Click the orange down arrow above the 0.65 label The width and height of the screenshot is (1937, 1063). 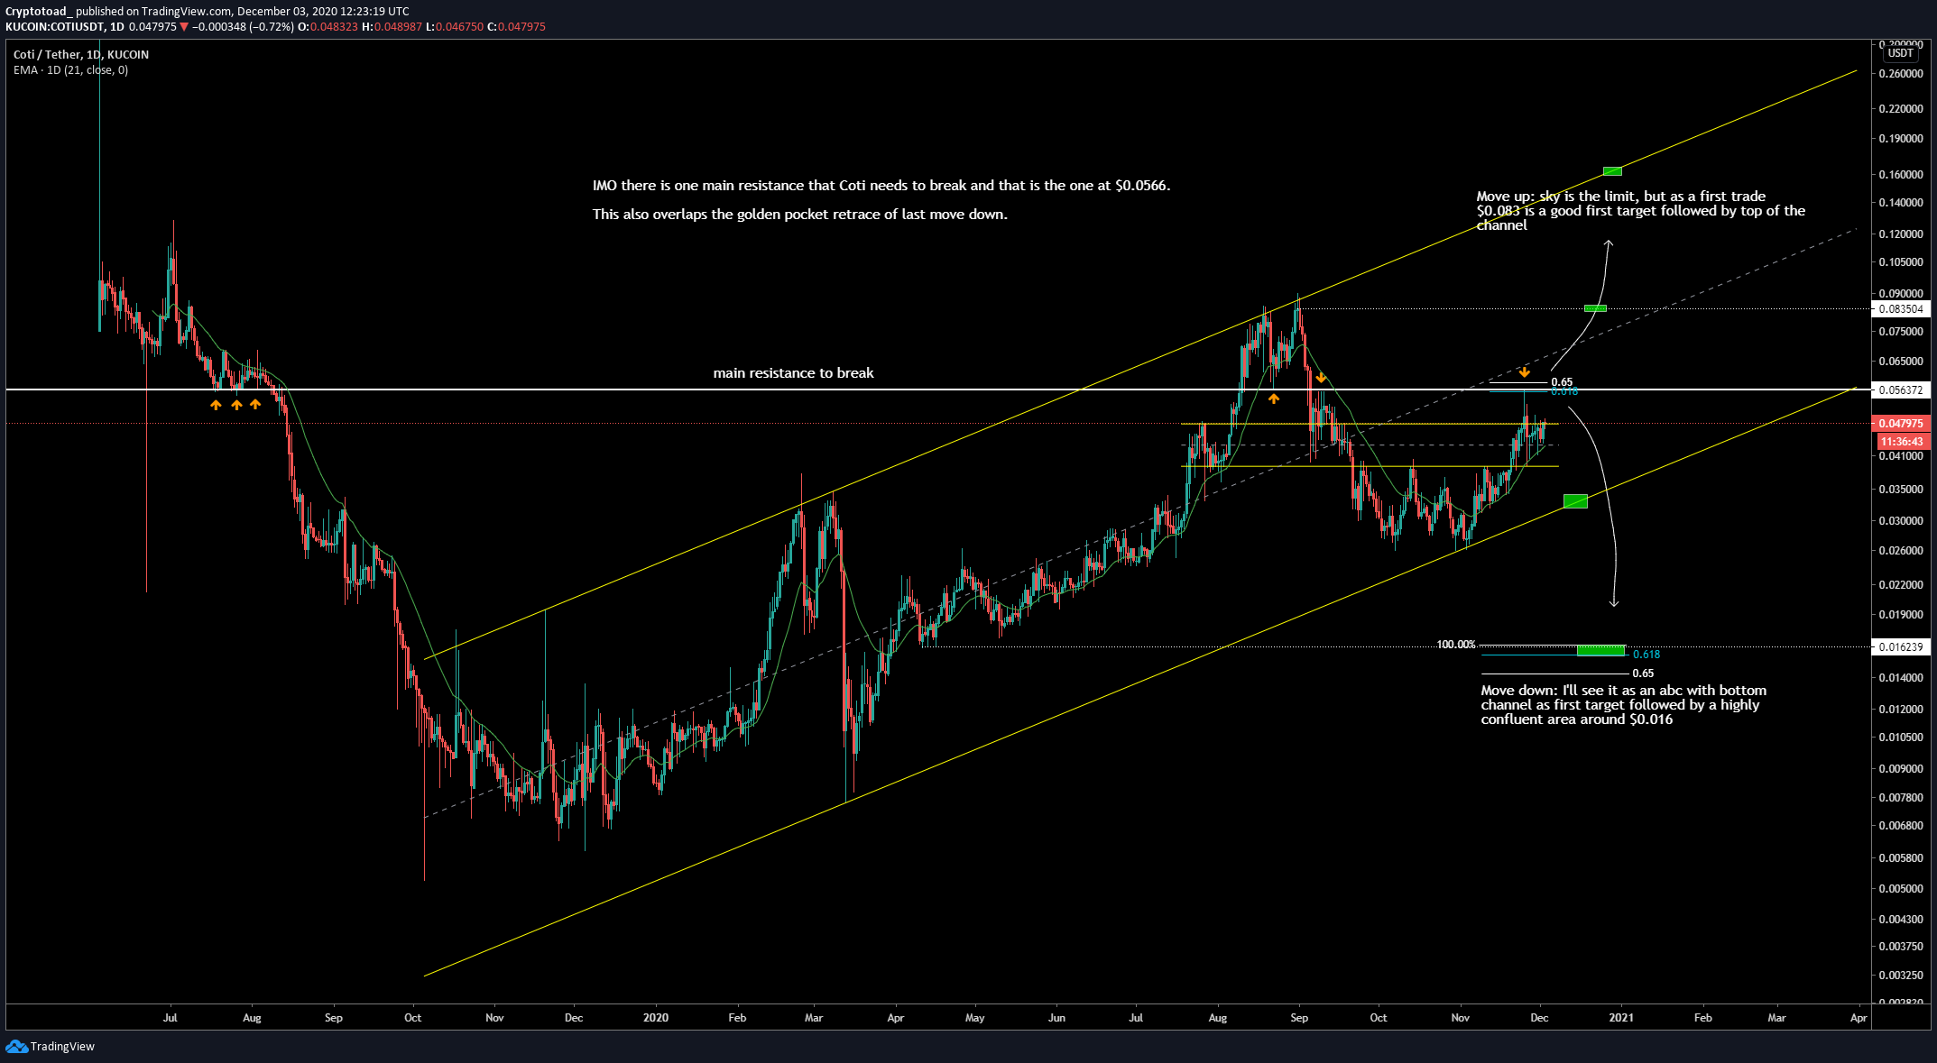click(x=1524, y=371)
